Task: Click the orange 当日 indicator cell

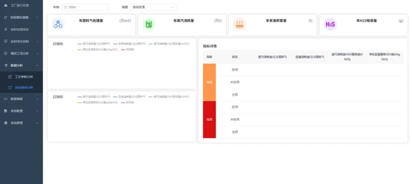Action: tap(209, 82)
